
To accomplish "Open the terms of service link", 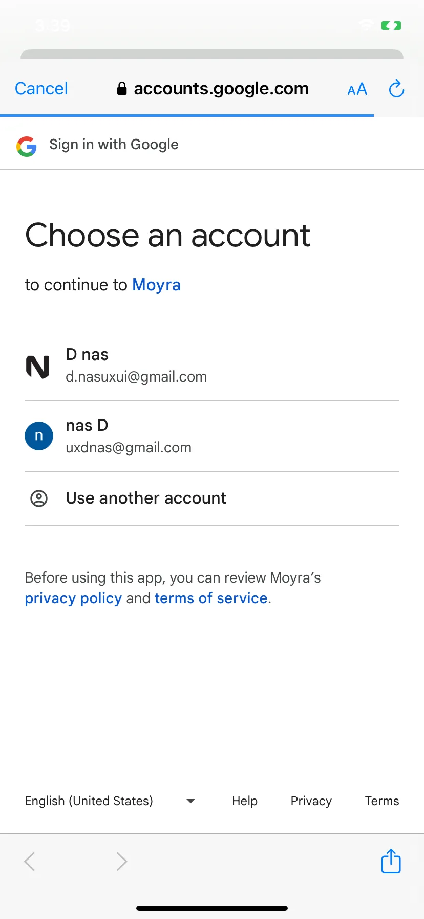I will coord(211,598).
